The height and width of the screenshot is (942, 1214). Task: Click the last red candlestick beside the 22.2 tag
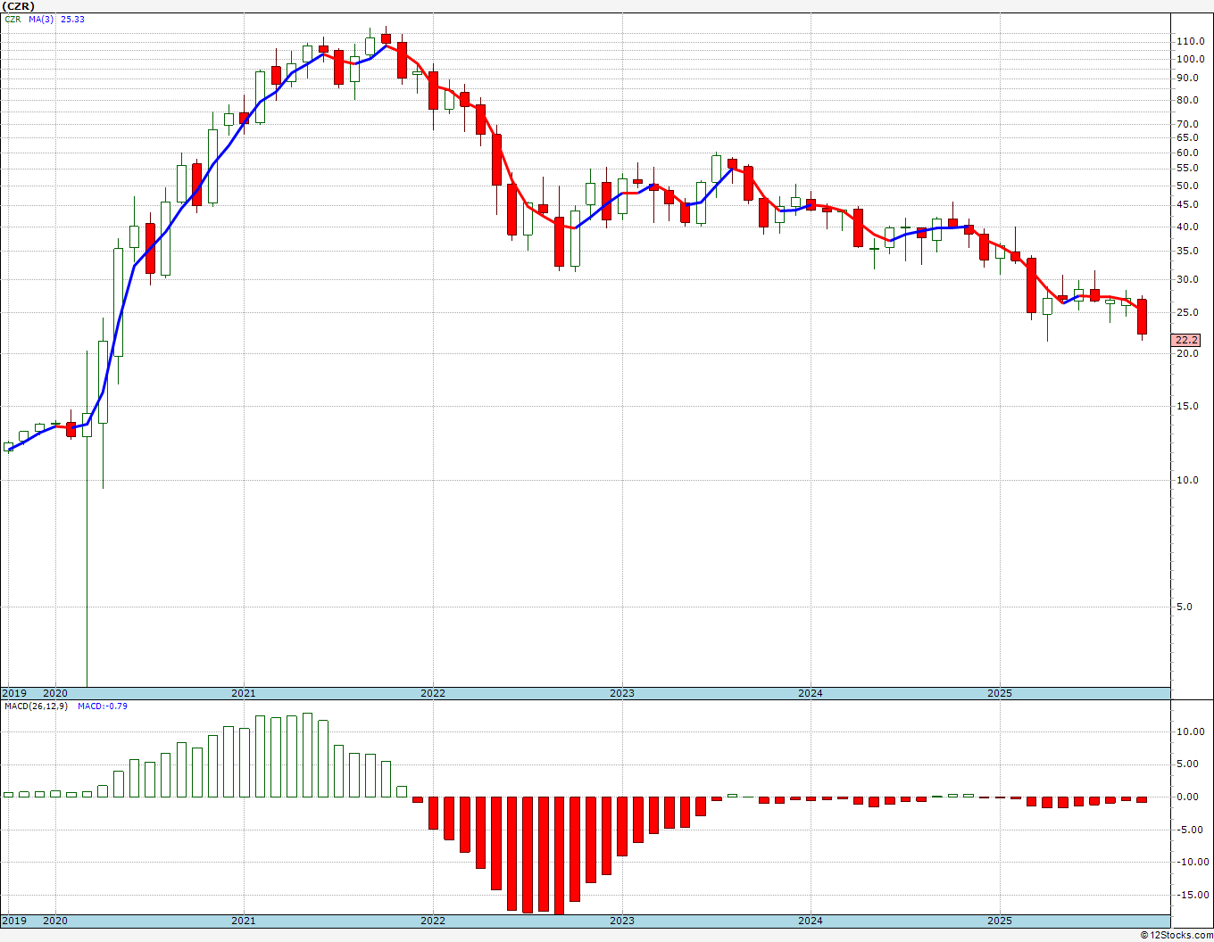point(1142,317)
